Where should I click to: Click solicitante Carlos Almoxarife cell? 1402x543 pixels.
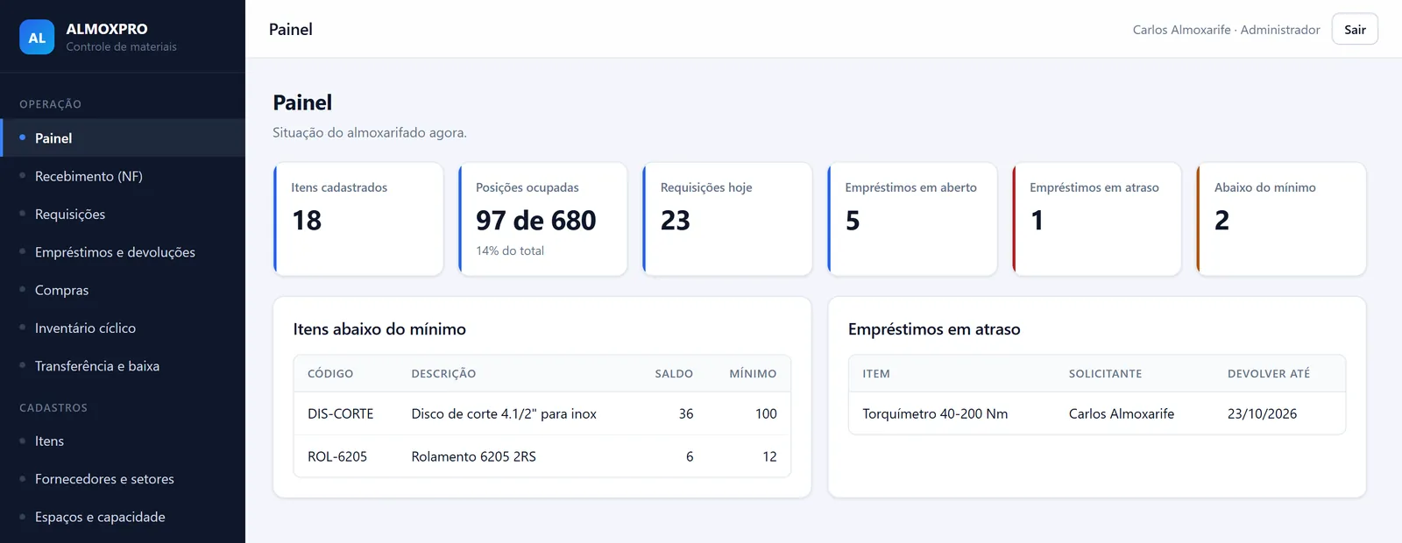click(x=1122, y=413)
